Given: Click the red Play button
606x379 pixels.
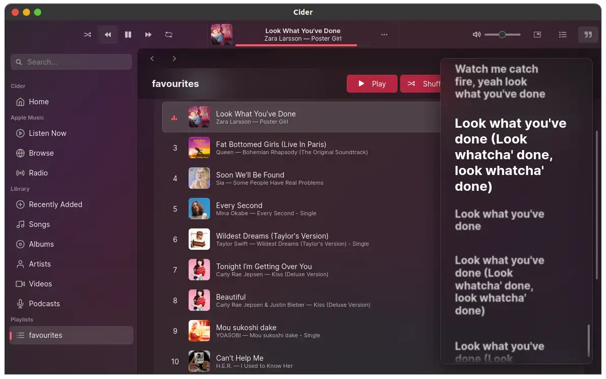Looking at the screenshot, I should tap(372, 84).
